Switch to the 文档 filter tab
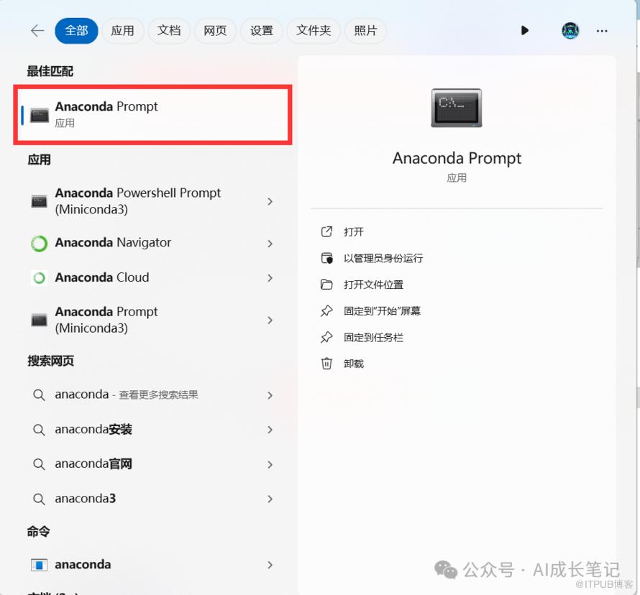This screenshot has height=595, width=640. tap(169, 31)
